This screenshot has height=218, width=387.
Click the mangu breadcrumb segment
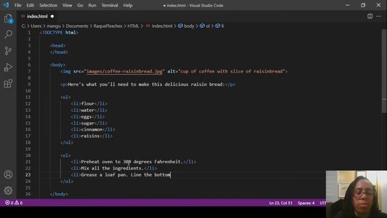point(54,26)
